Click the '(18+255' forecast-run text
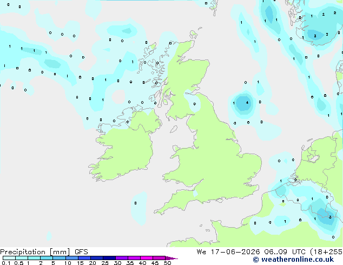Screen dimensions: 343x265 click(326, 252)
